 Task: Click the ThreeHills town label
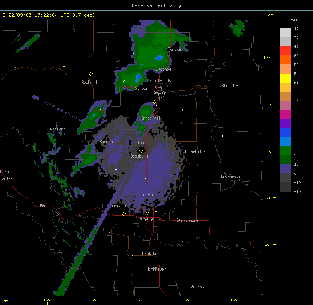(x=195, y=151)
